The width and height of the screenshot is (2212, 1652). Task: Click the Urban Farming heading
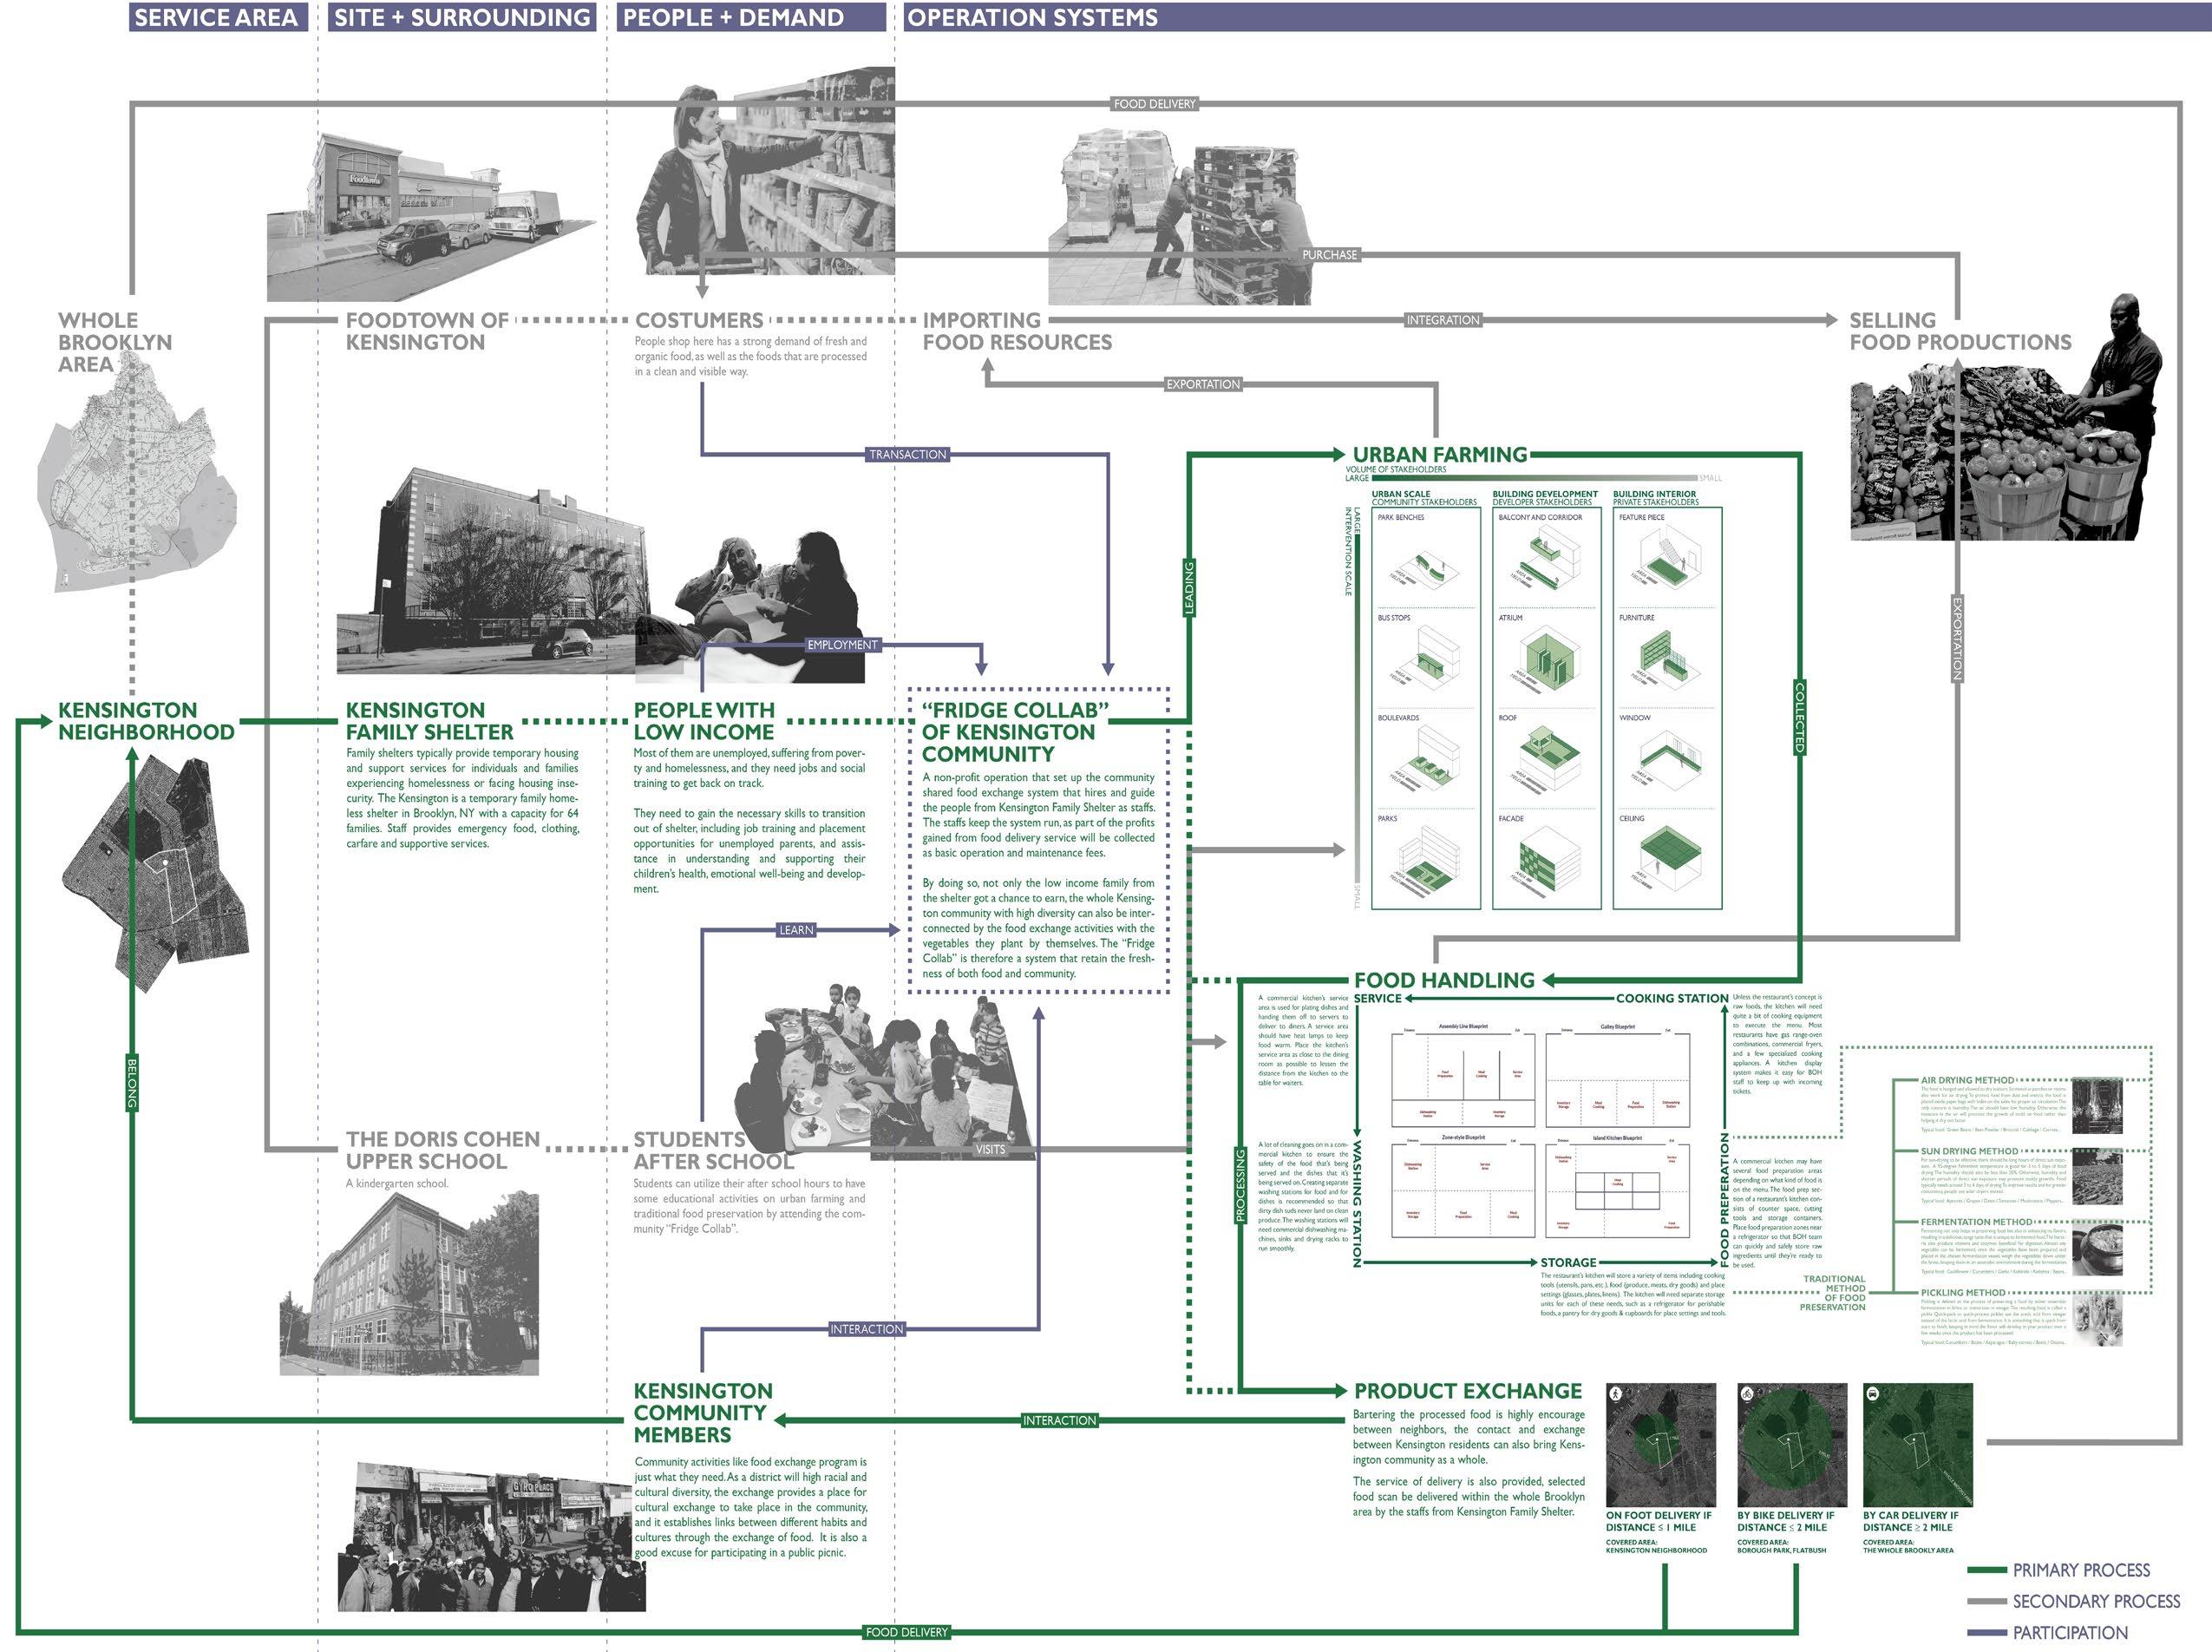(1439, 454)
